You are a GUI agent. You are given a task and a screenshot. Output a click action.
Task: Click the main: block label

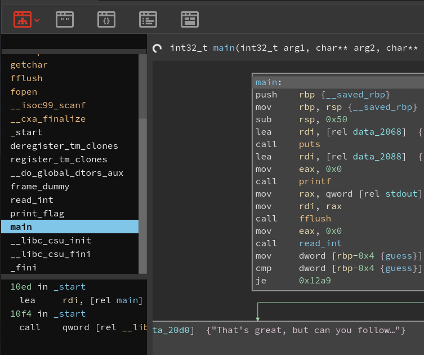click(x=269, y=82)
